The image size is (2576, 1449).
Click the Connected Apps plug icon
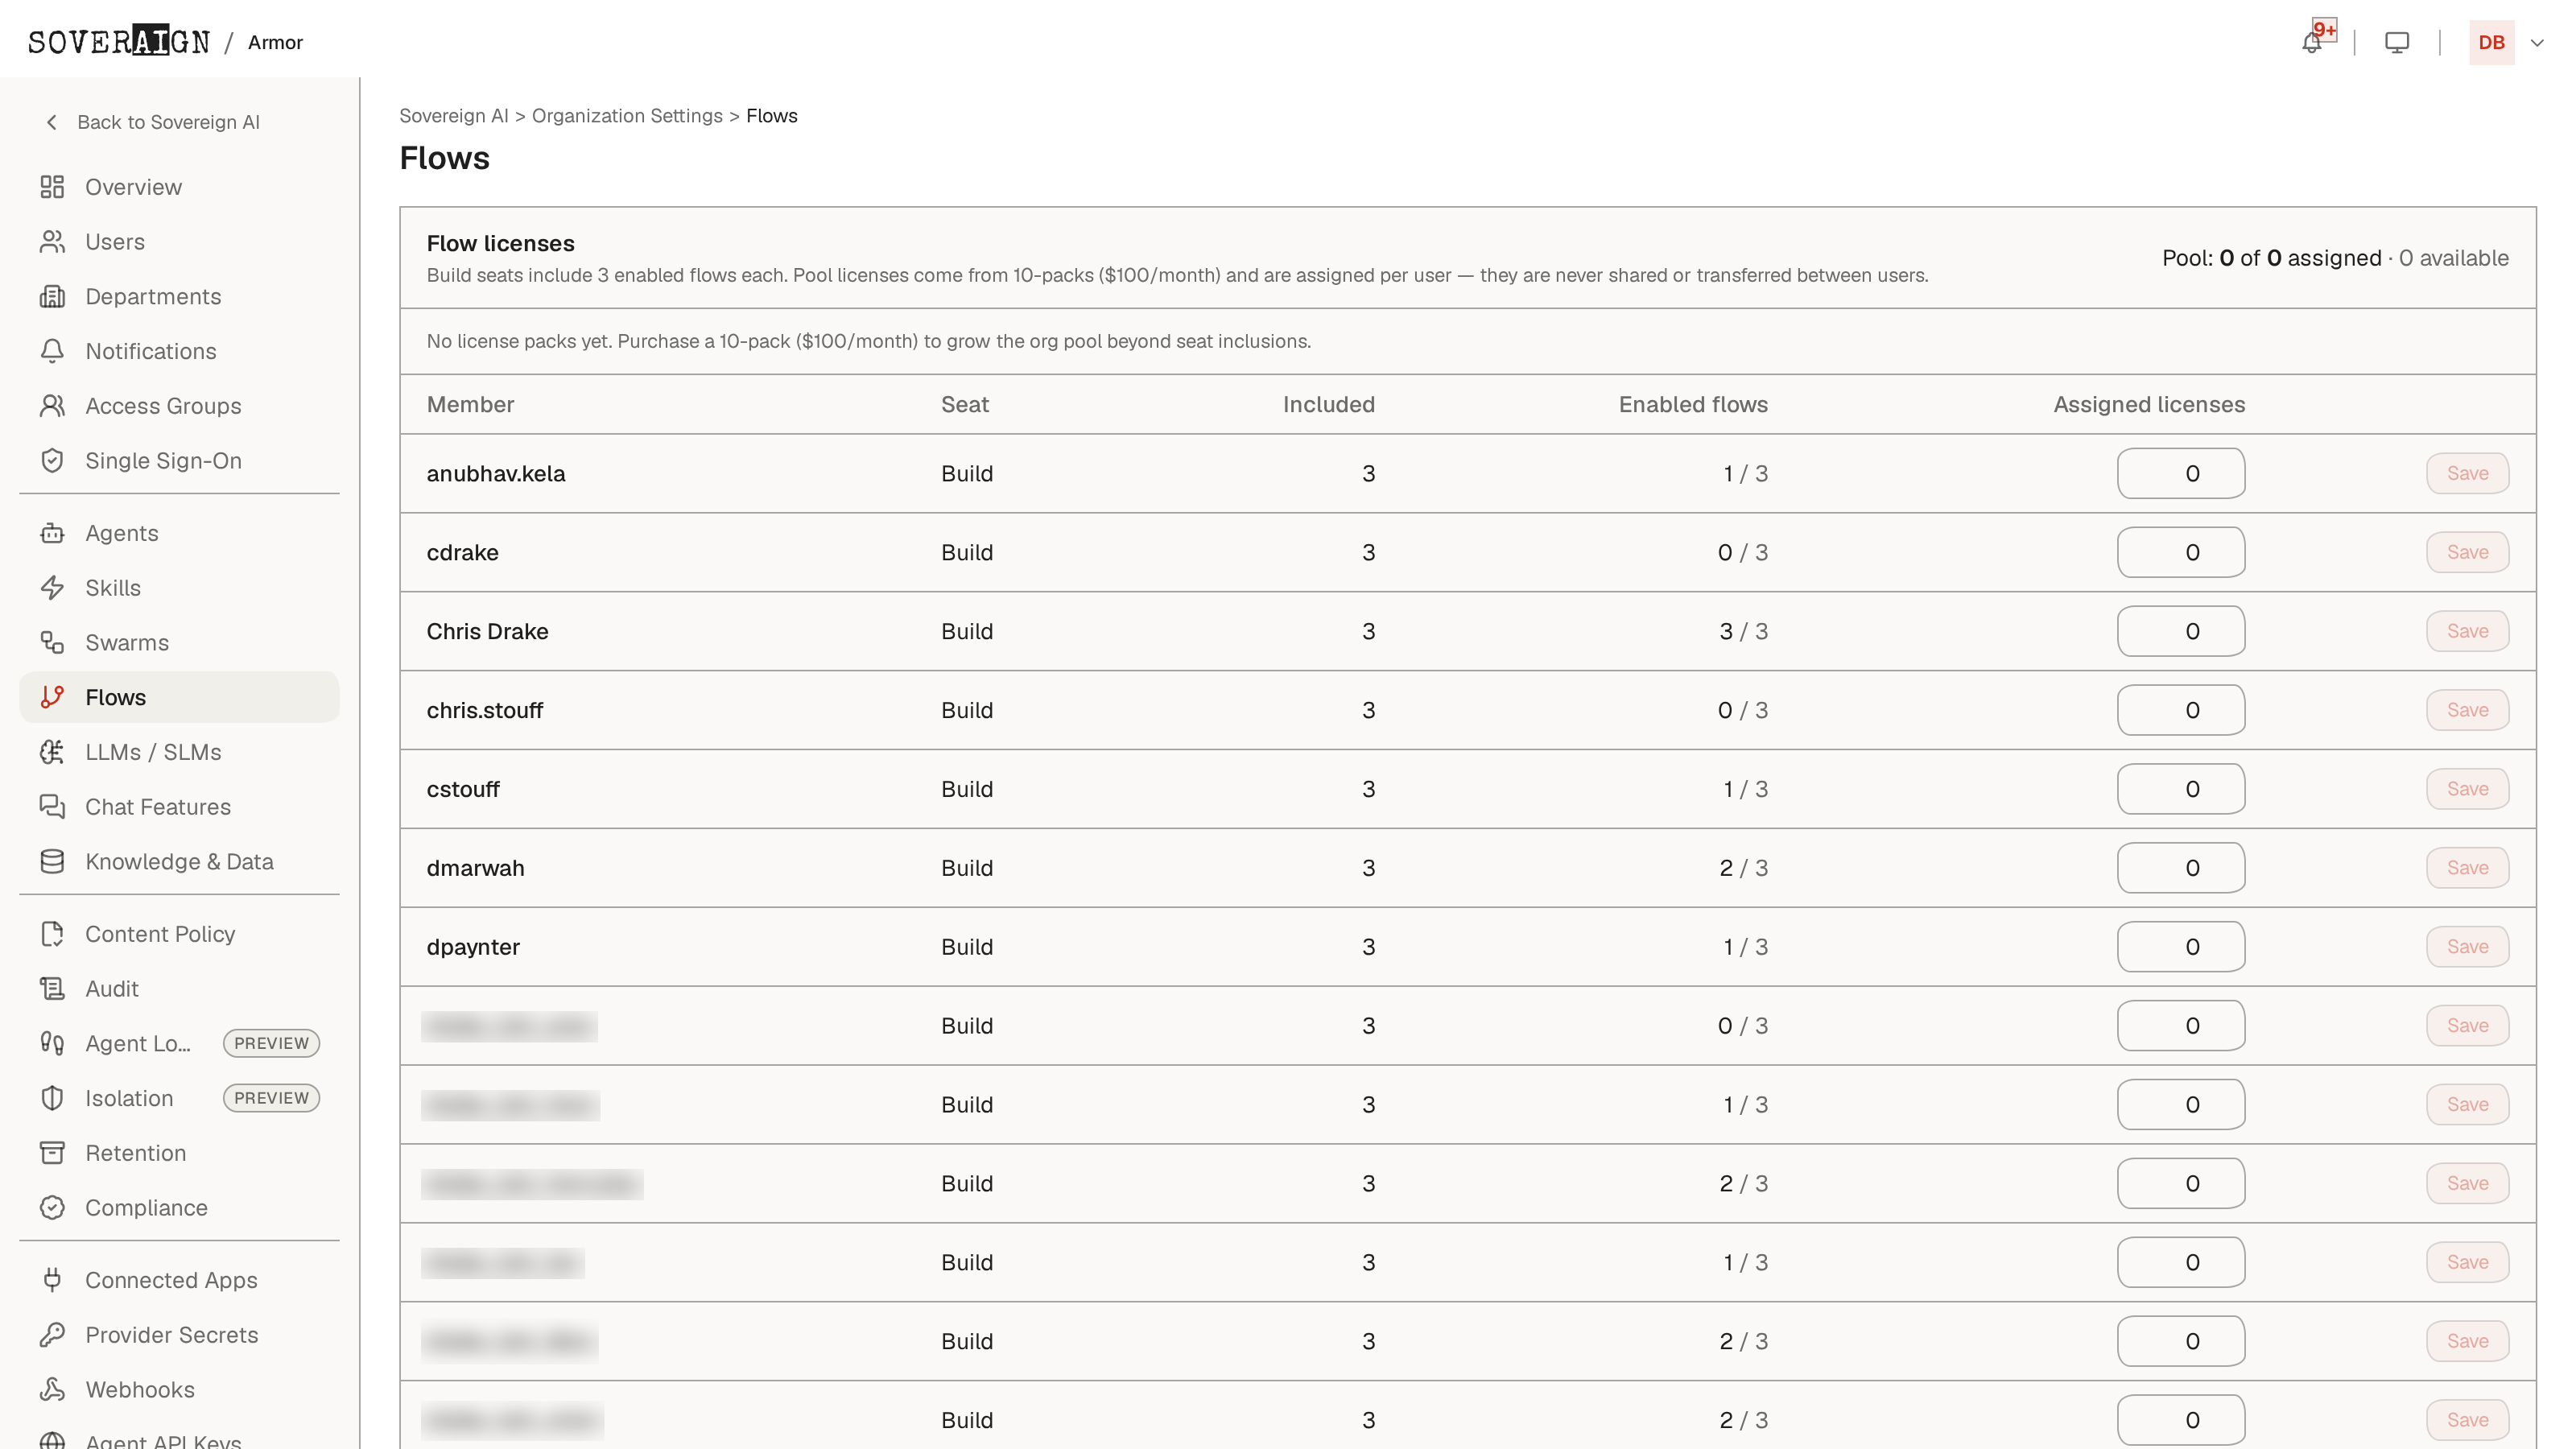pos(52,1280)
